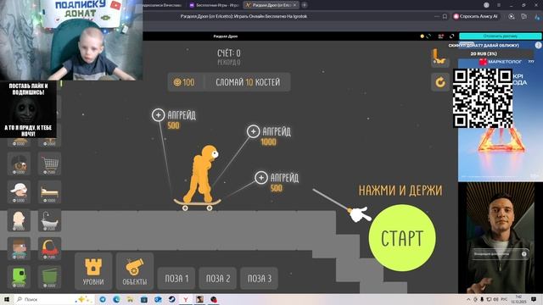
Task: Open Steam from the taskbar
Action: point(171,299)
